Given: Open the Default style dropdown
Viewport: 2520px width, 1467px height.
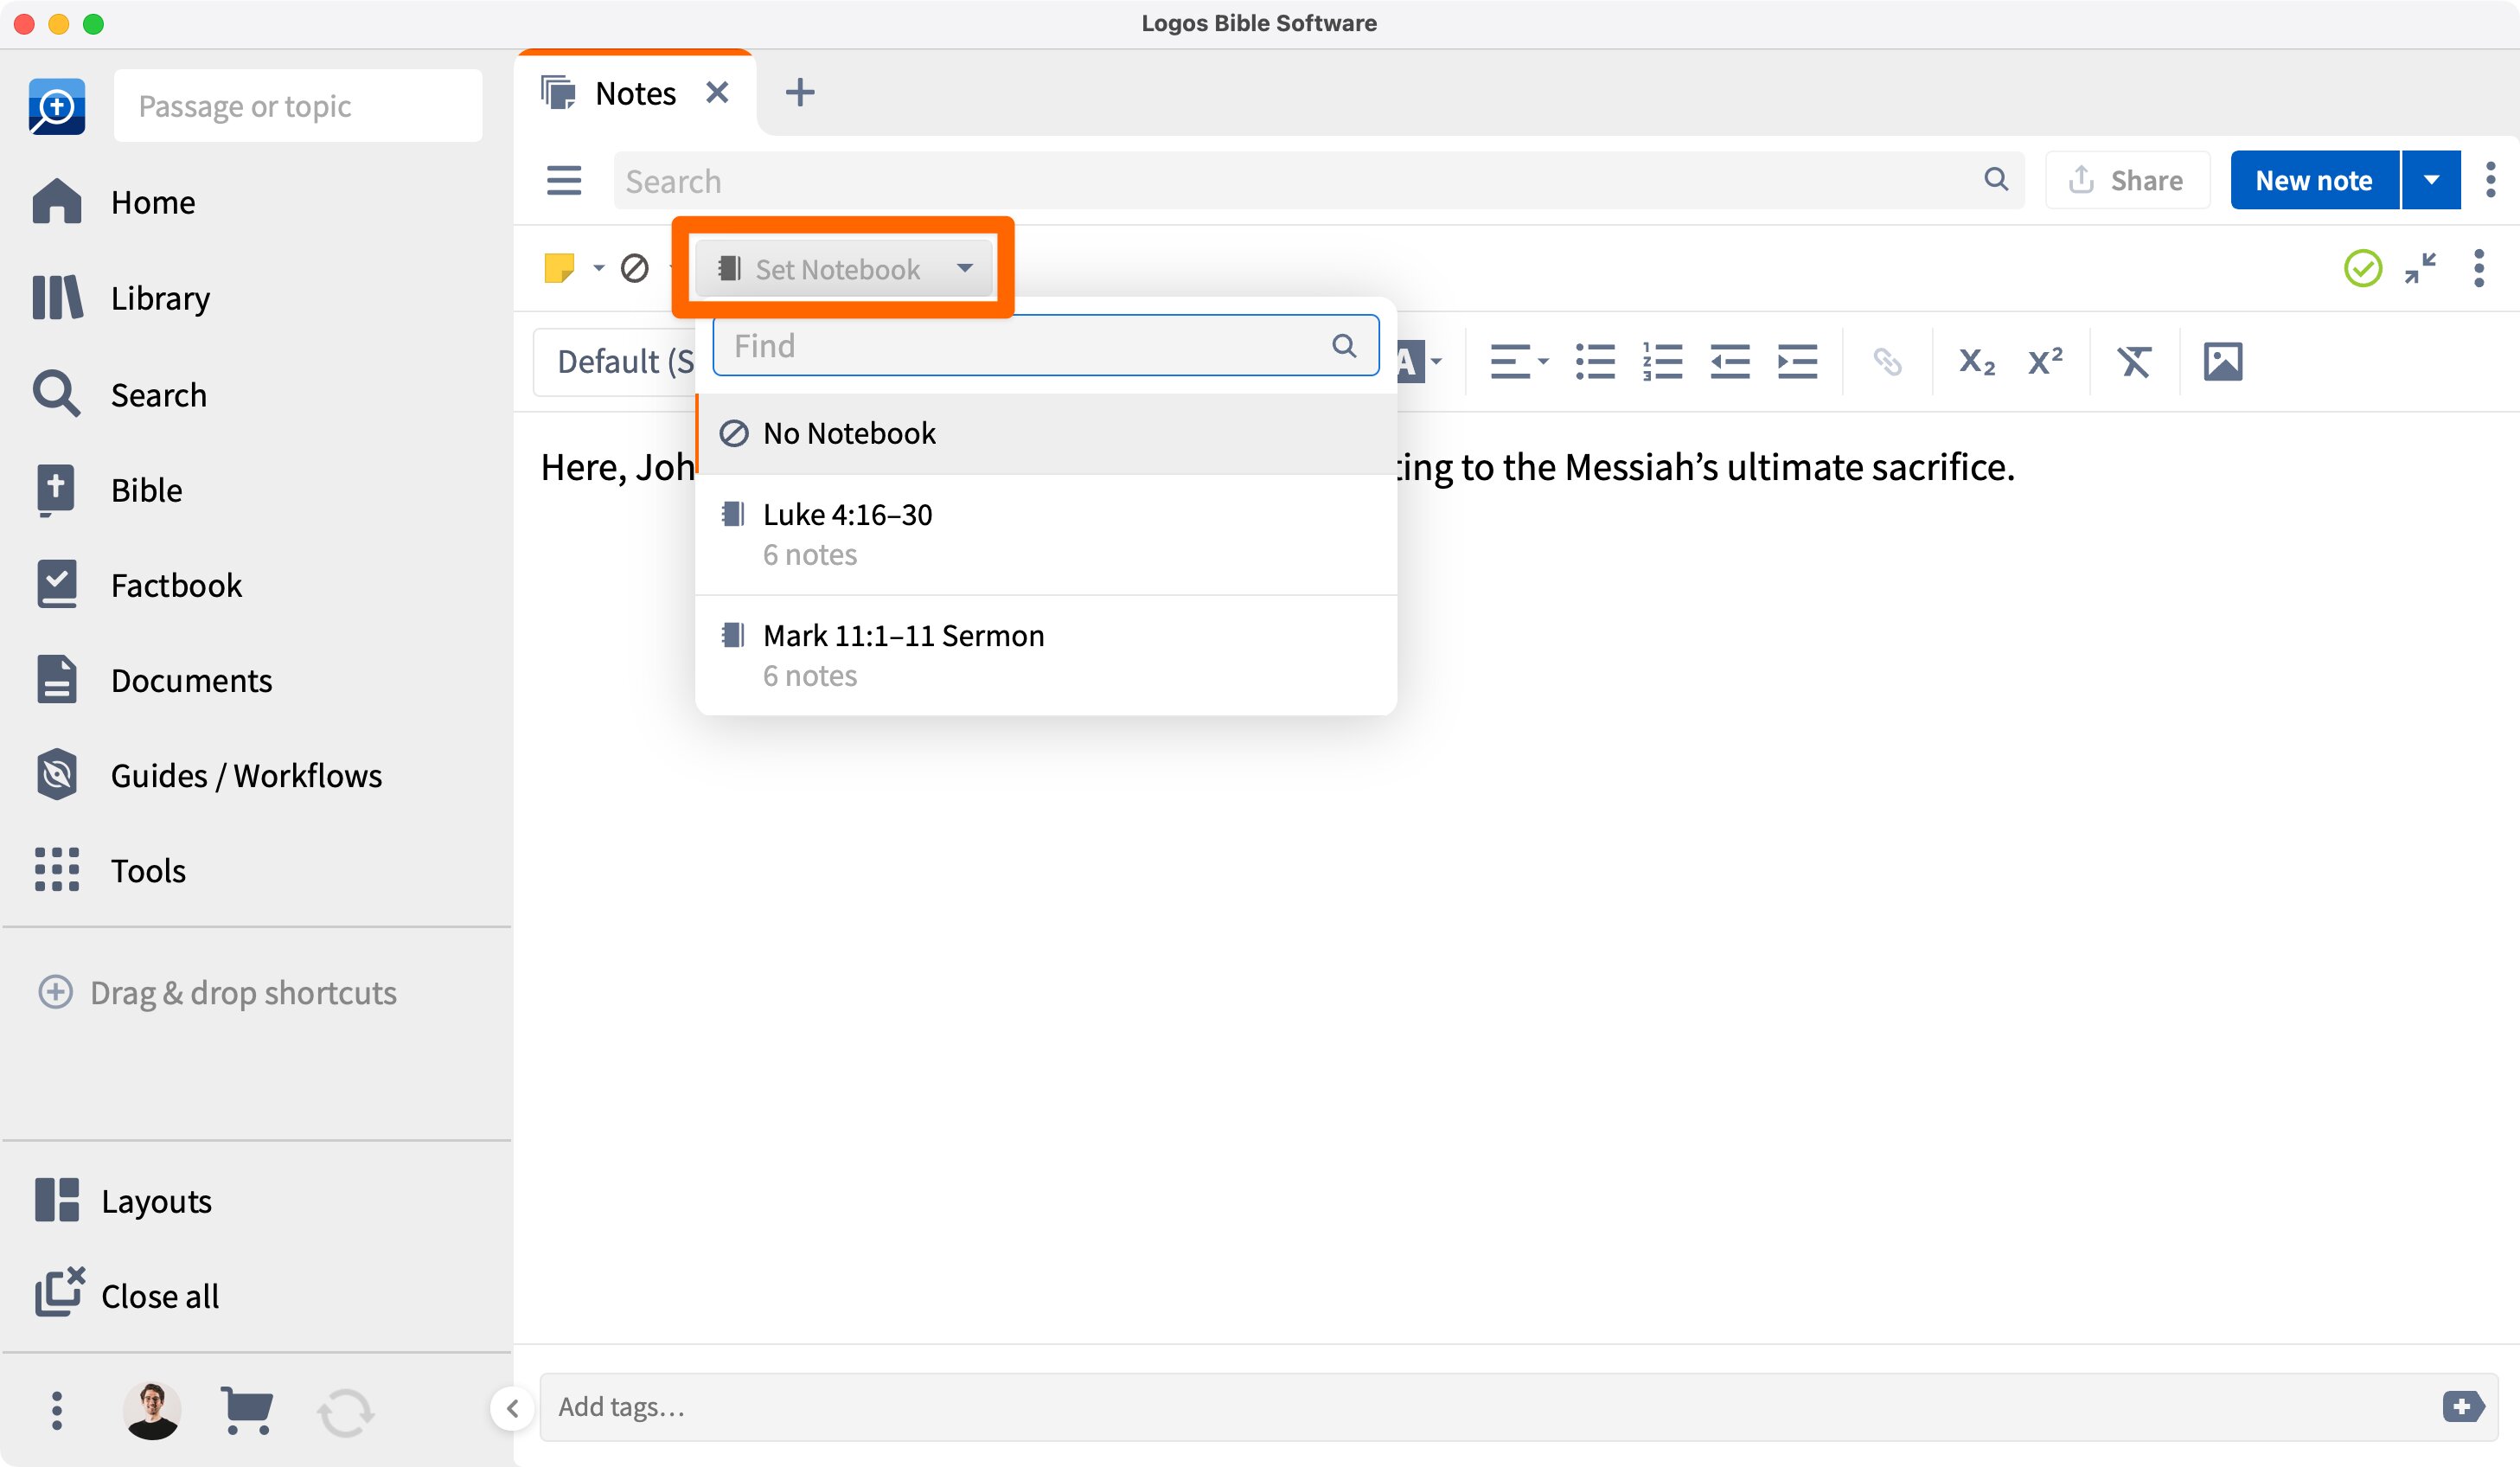Looking at the screenshot, I should tap(614, 361).
